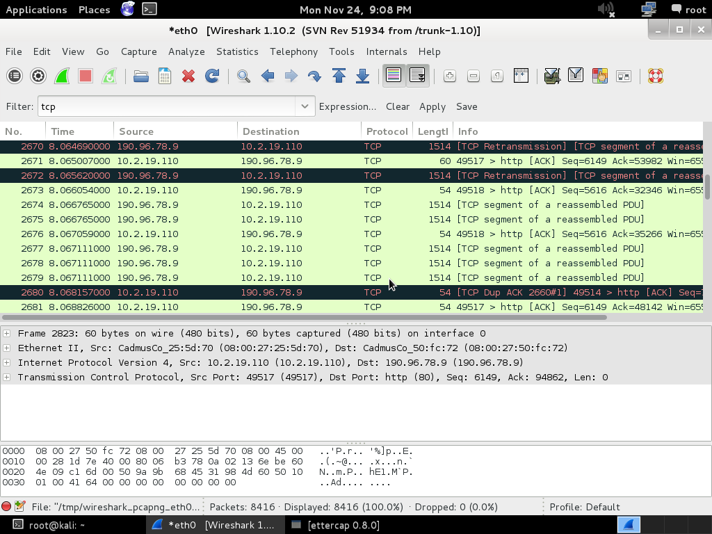Open the toolbar help lifebuoy icon

655,76
